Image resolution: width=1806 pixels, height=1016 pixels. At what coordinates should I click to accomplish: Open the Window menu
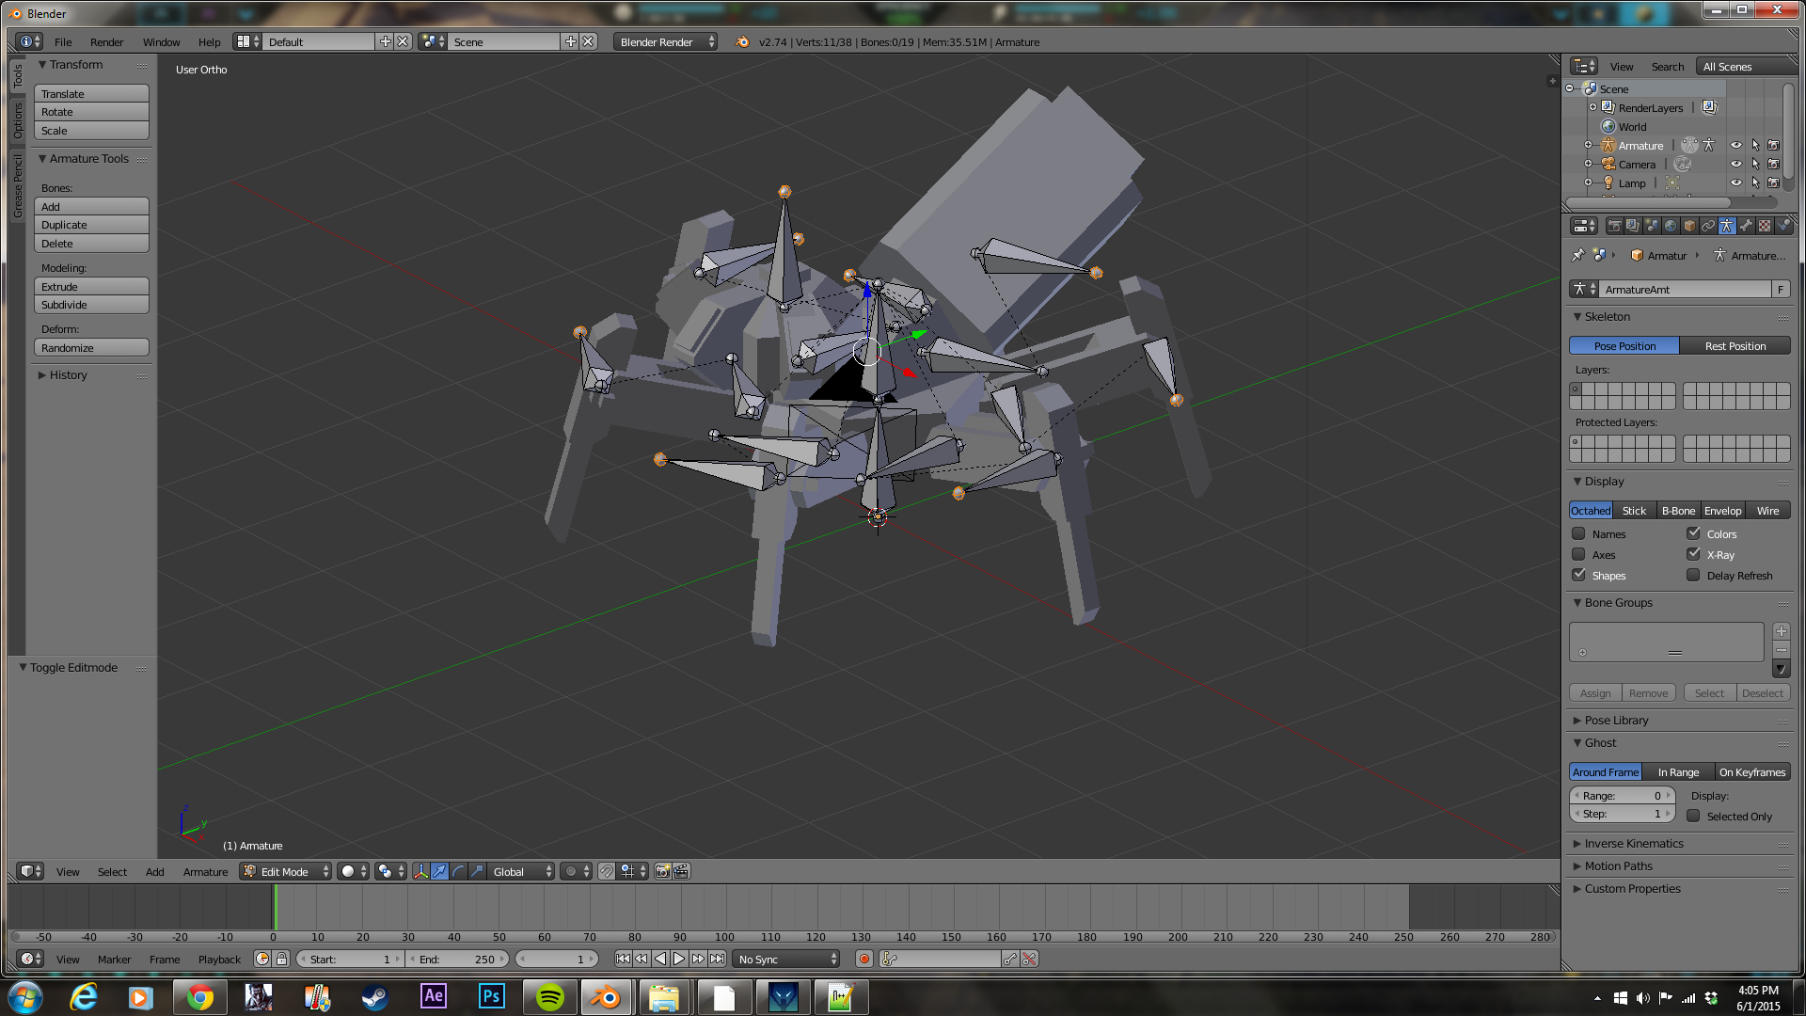coord(161,41)
